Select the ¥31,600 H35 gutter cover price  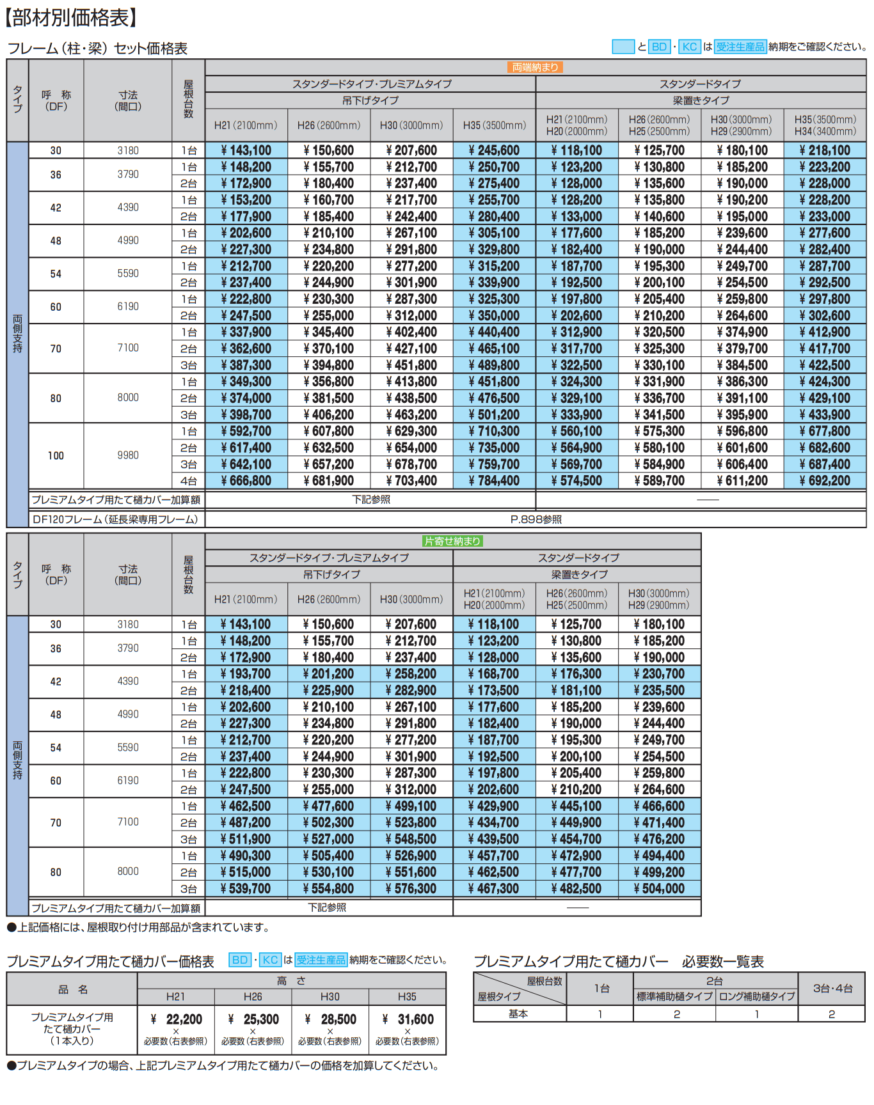pyautogui.click(x=408, y=1019)
